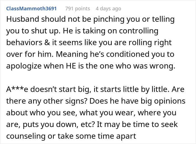The image size is (196, 144).
Task: Open the ClassMammoth3691 user profile
Action: [31, 9]
